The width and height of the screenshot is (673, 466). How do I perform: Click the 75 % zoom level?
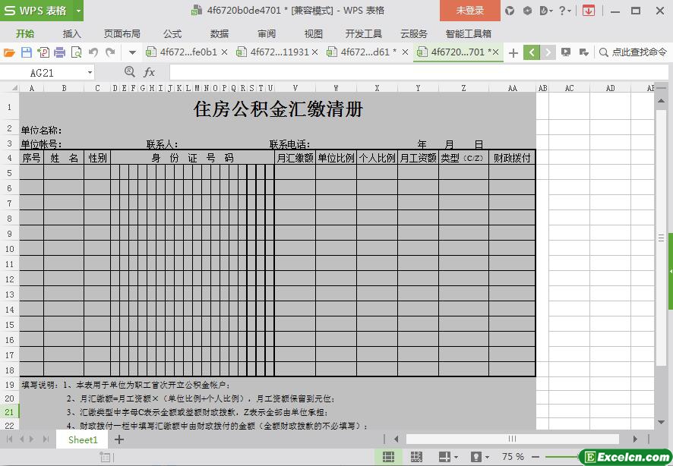(x=513, y=456)
